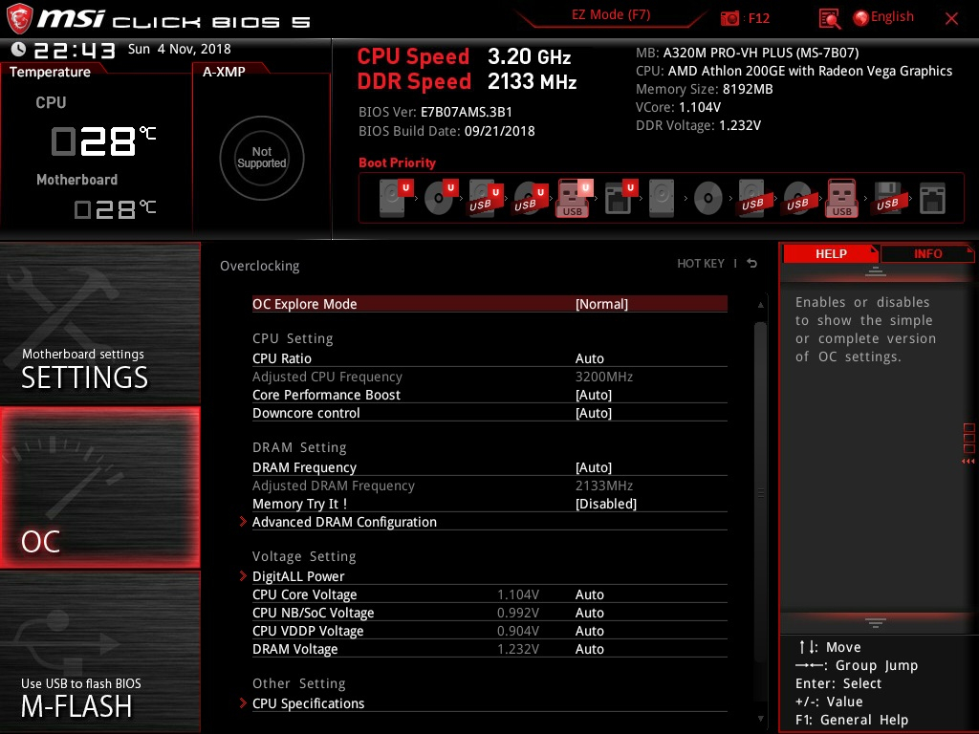Click the Adjusted CPU Frequency 3200MHz value

coord(604,377)
